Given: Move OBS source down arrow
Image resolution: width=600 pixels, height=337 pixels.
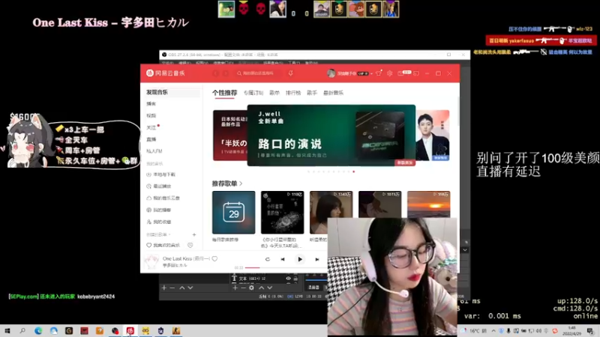Looking at the screenshot, I should coord(270,288).
